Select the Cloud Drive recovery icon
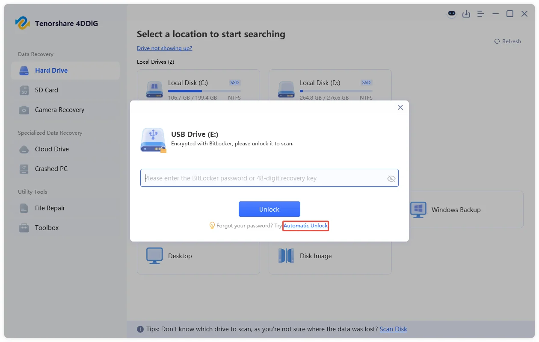 tap(23, 149)
